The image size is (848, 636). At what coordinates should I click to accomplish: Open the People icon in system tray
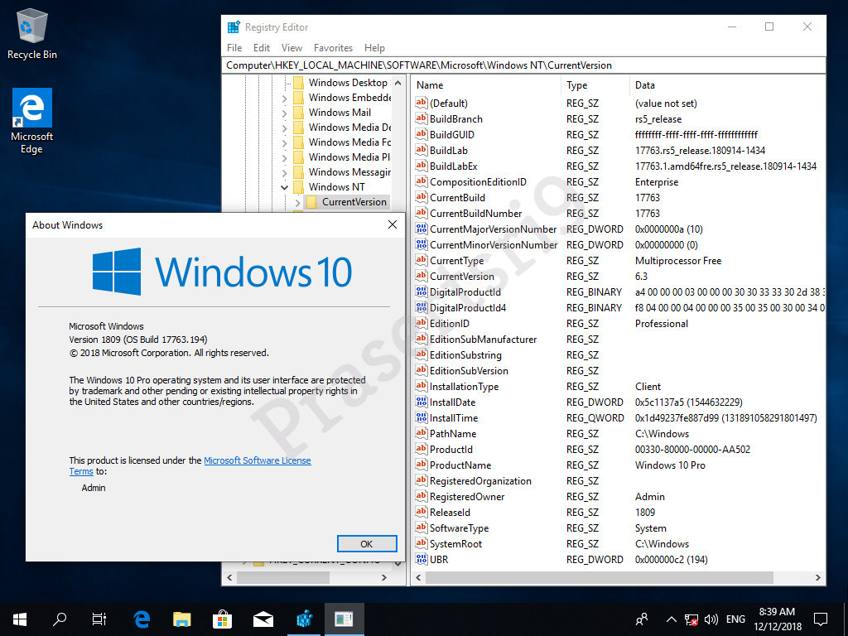point(642,619)
